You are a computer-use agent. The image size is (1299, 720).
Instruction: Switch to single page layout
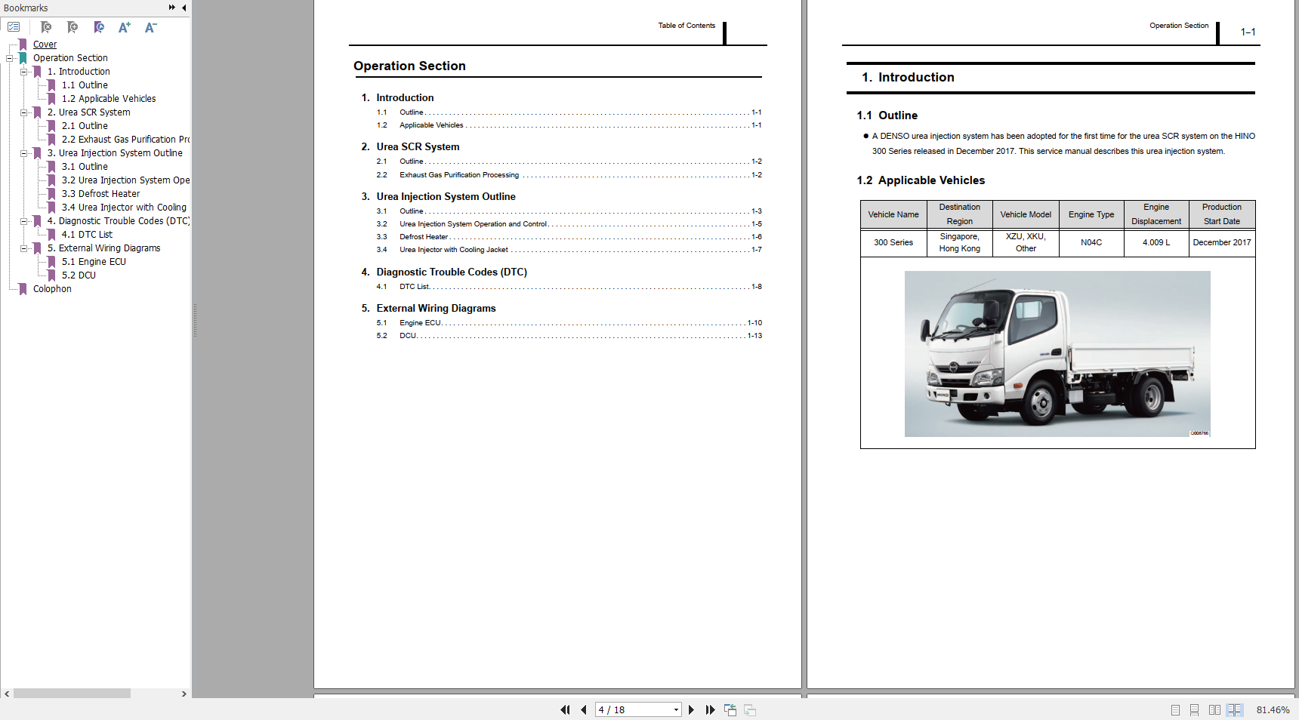[x=1175, y=709]
